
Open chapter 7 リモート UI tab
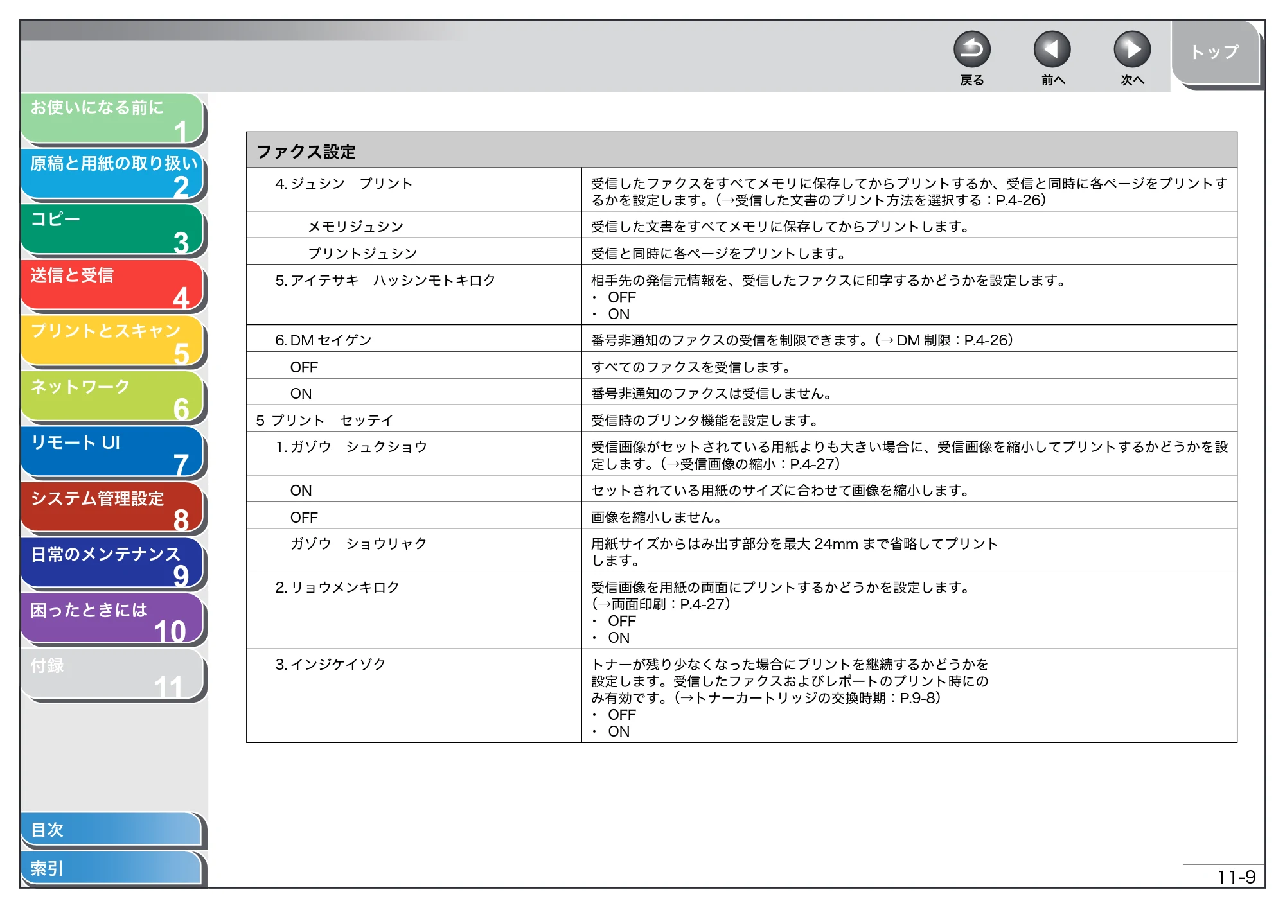tap(112, 453)
